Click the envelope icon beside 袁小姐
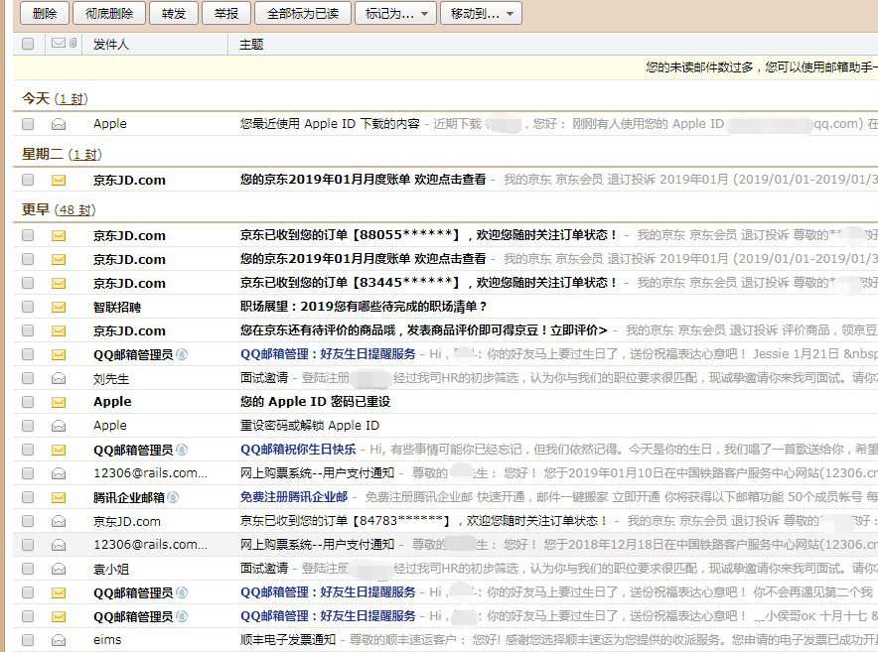Viewport: 878px width, 652px height. click(x=59, y=569)
